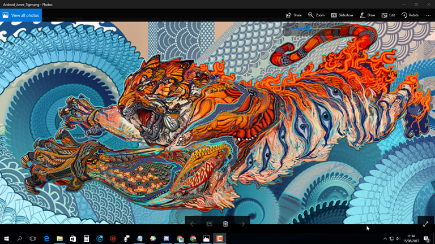Enter full screen with expand arrows

pyautogui.click(x=426, y=224)
